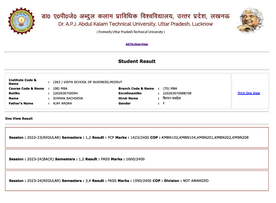Screen dimensions: 276x203
Task: Click the English university name title text
Action: (x=135, y=24)
